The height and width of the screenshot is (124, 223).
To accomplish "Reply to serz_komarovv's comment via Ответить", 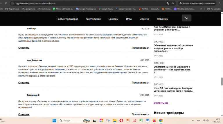I will [24, 83].
